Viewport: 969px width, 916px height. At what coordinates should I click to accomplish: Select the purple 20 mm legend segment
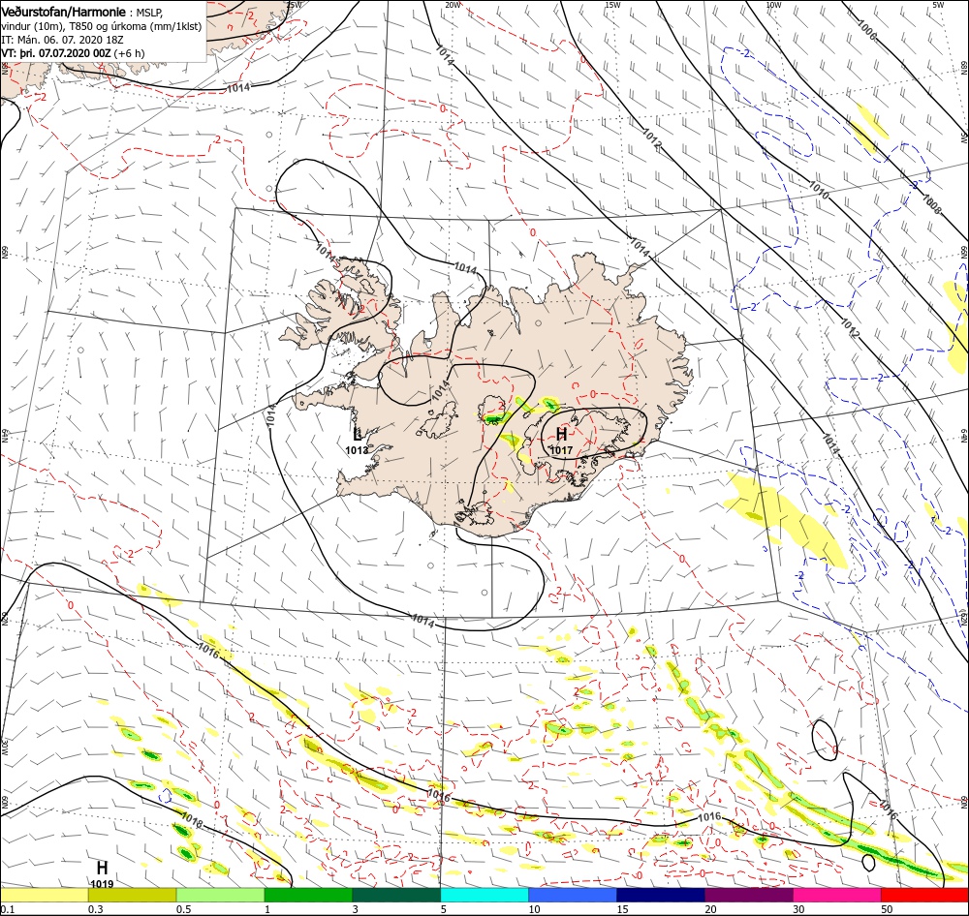pyautogui.click(x=749, y=895)
